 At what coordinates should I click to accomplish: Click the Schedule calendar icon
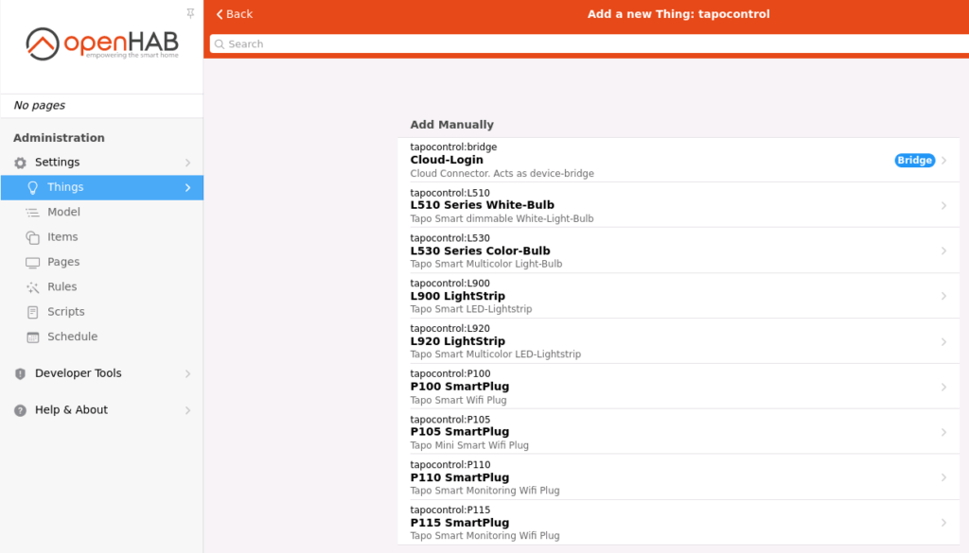[x=33, y=337]
